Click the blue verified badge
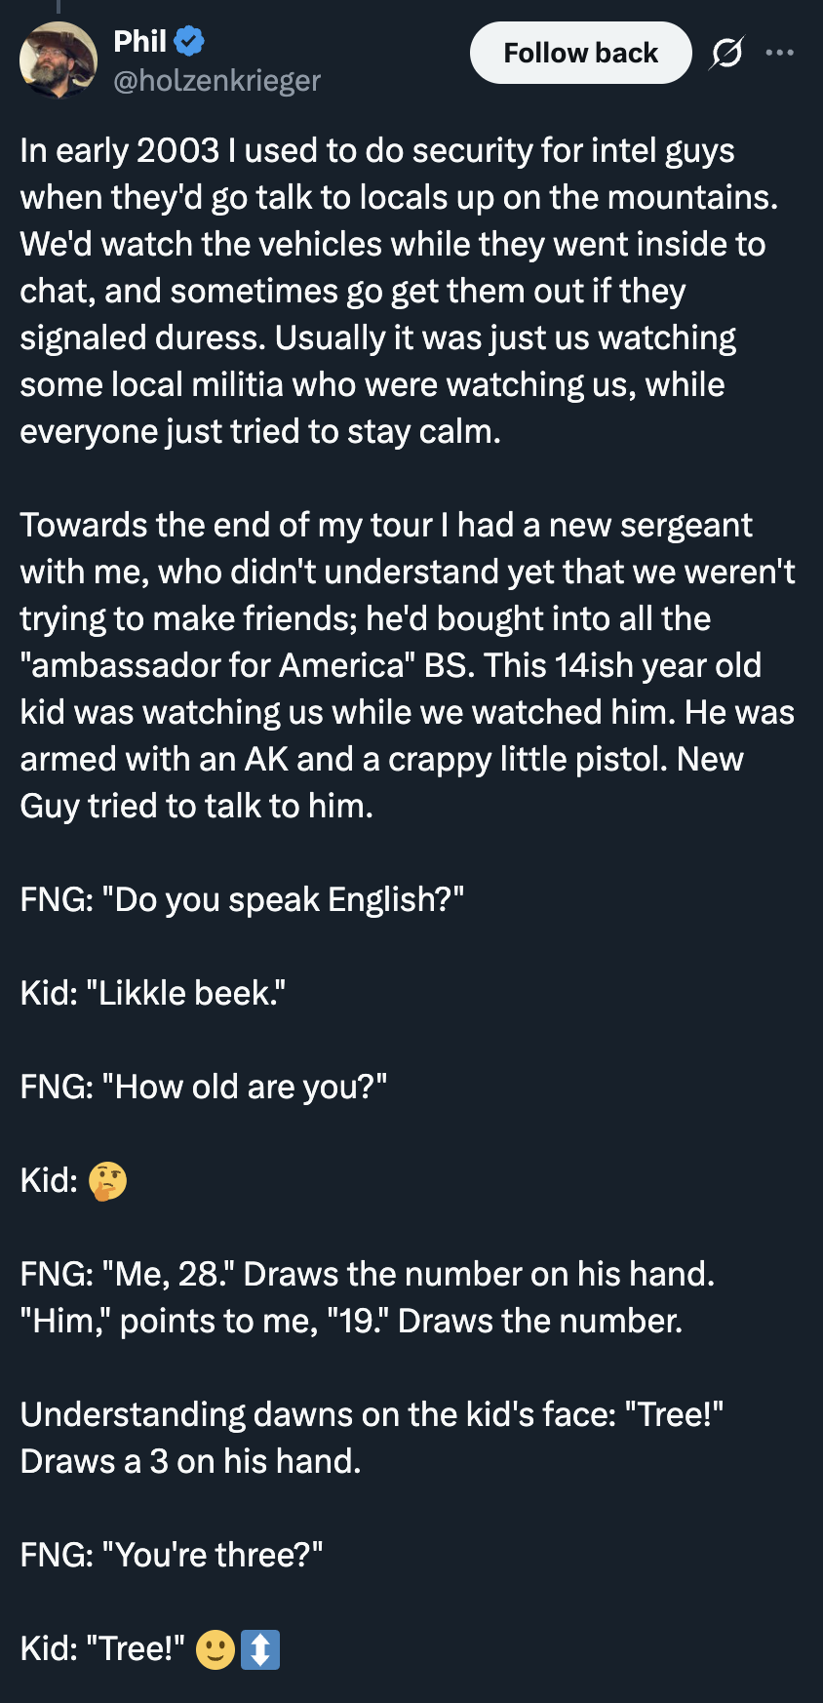 tap(189, 41)
